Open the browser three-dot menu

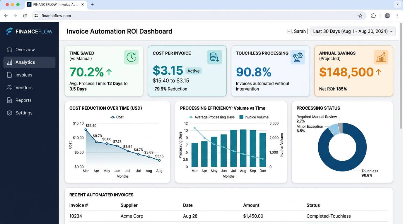click(x=397, y=15)
